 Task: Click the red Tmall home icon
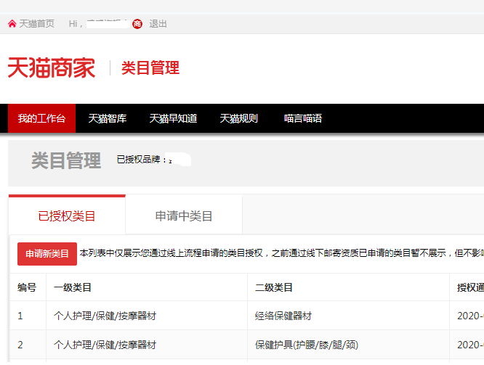pyautogui.click(x=12, y=24)
